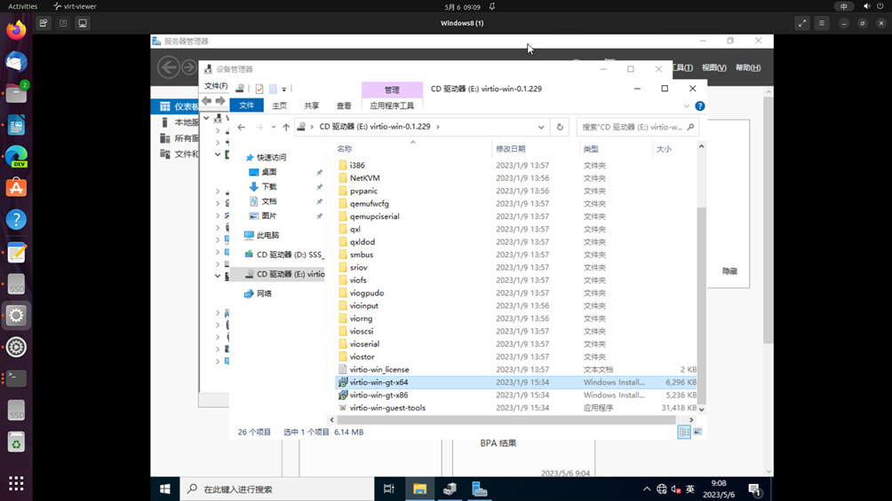The image size is (892, 501).
Task: Open Thunderbird mail in the dock
Action: pos(16,62)
